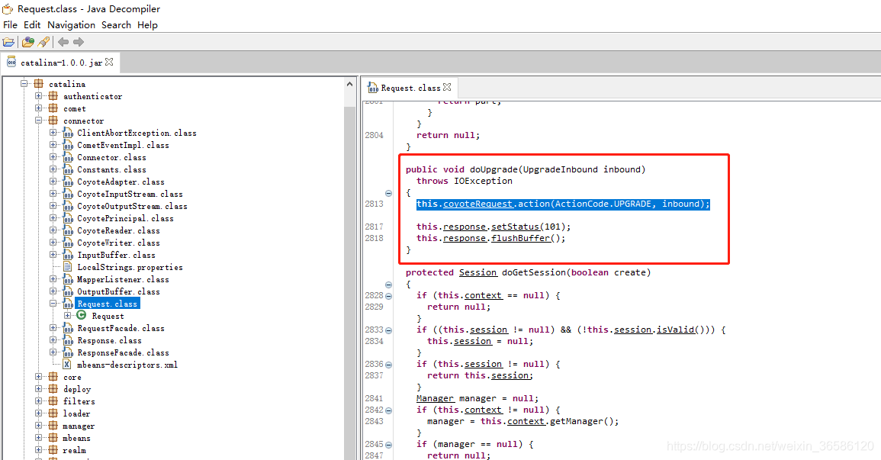Select OutputBuffer.class in the tree
The width and height of the screenshot is (881, 460).
coord(118,291)
